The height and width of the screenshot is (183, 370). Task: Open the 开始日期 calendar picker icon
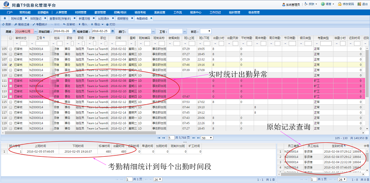tap(73, 31)
